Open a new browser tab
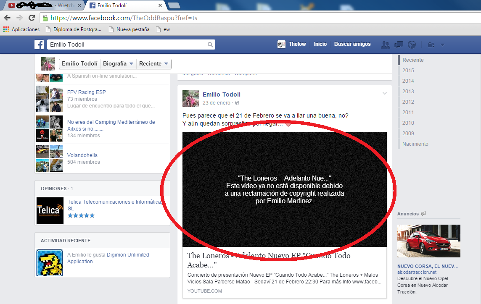The height and width of the screenshot is (304, 481). click(x=174, y=5)
